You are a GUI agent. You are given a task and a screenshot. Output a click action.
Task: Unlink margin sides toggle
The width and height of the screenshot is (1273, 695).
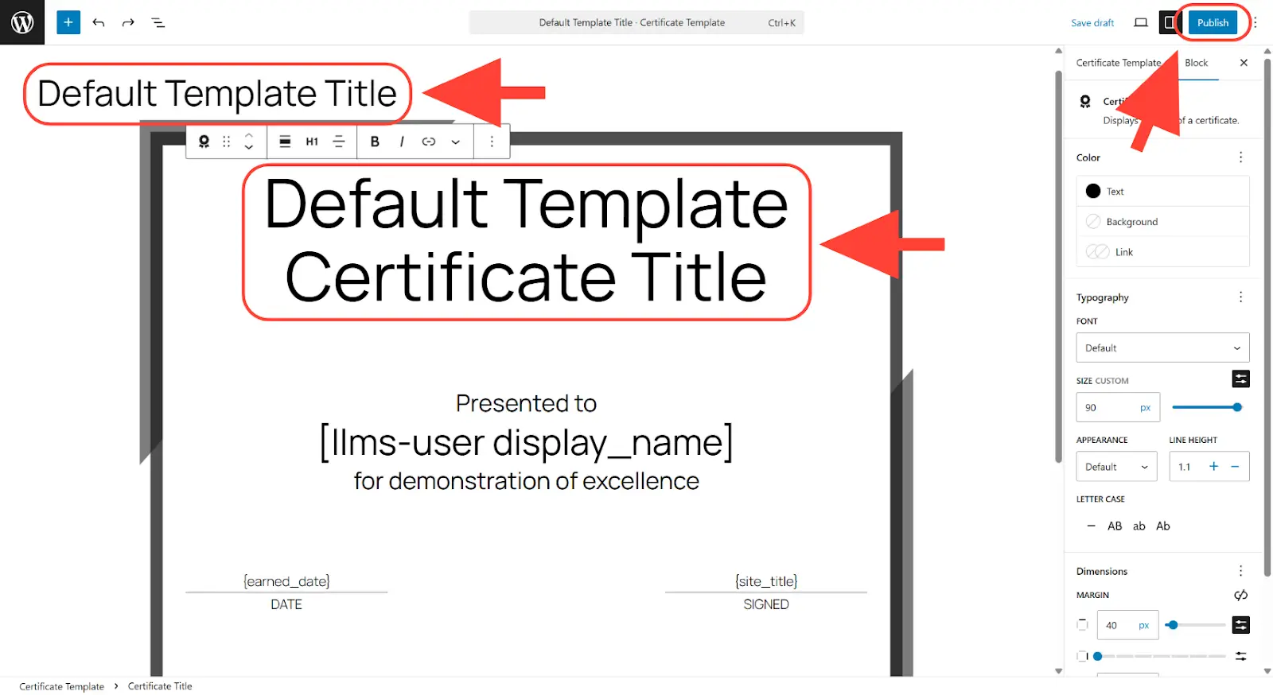click(x=1240, y=595)
